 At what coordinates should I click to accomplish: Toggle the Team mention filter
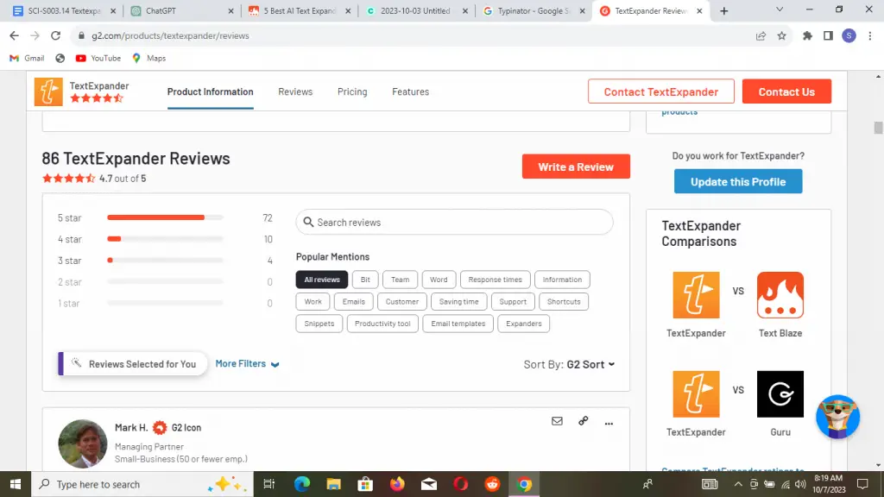[401, 280]
